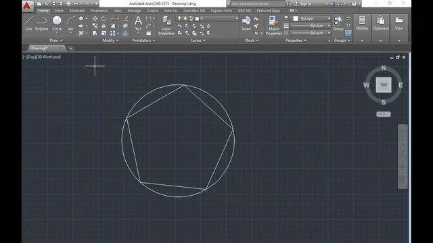Click the Stretch tool icon
The height and width of the screenshot is (243, 433).
coord(95,33)
